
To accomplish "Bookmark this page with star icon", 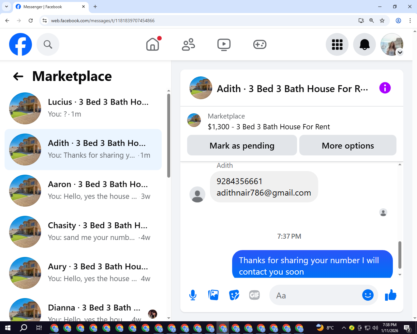I will pos(382,21).
